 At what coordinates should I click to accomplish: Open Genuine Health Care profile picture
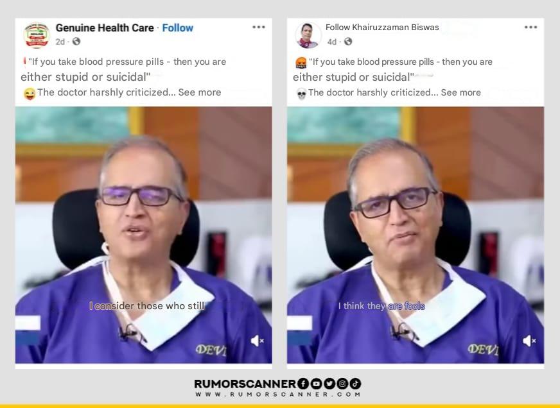(x=37, y=35)
